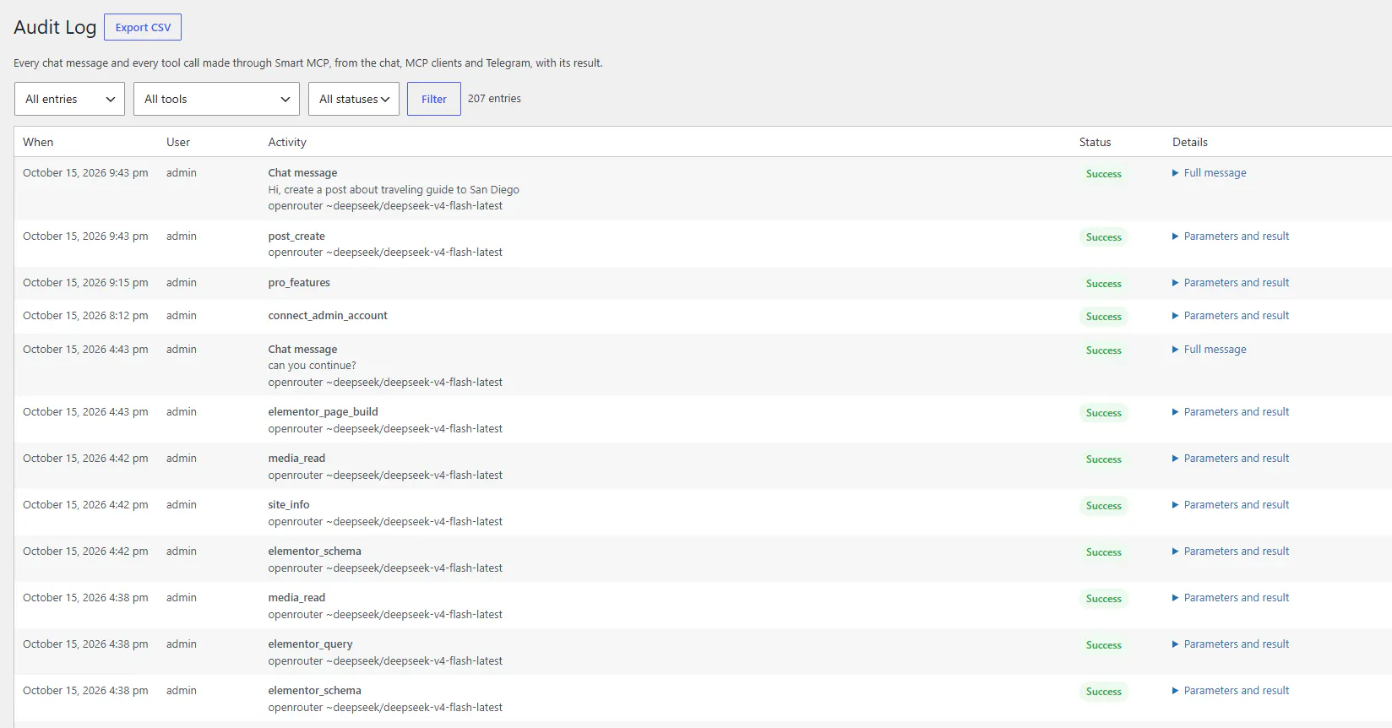Viewport: 1392px width, 728px height.
Task: Open the All tools dropdown
Action: tap(216, 99)
